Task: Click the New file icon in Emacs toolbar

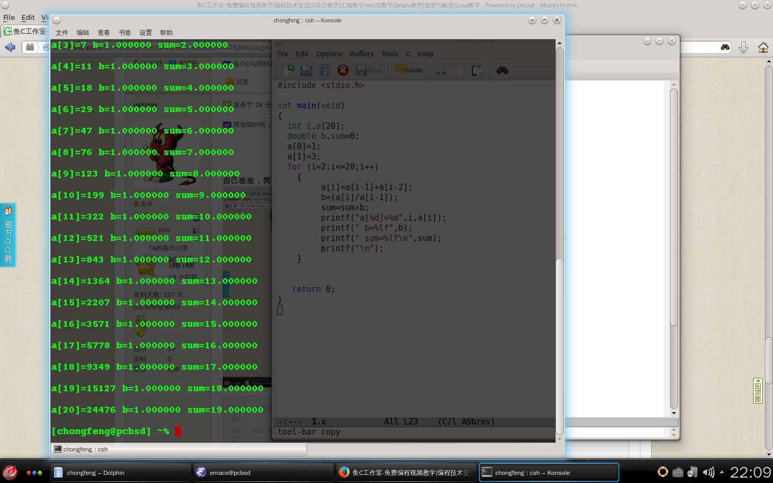Action: 289,70
